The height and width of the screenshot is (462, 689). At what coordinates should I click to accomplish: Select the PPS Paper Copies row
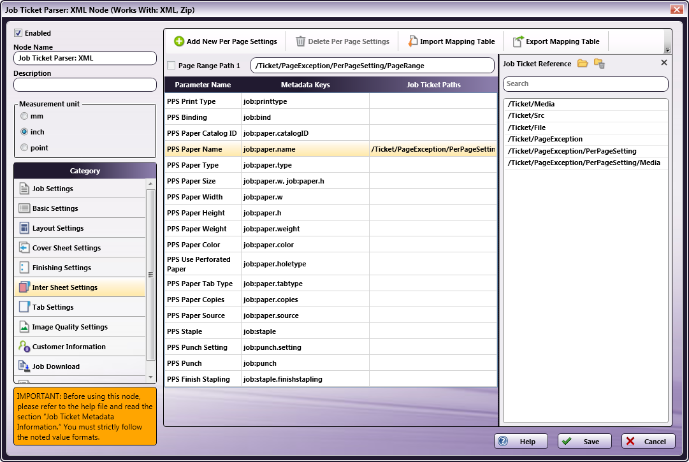pos(331,300)
